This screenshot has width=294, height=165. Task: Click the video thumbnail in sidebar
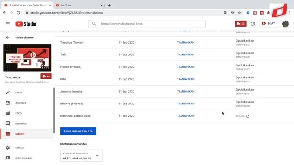coord(28,58)
